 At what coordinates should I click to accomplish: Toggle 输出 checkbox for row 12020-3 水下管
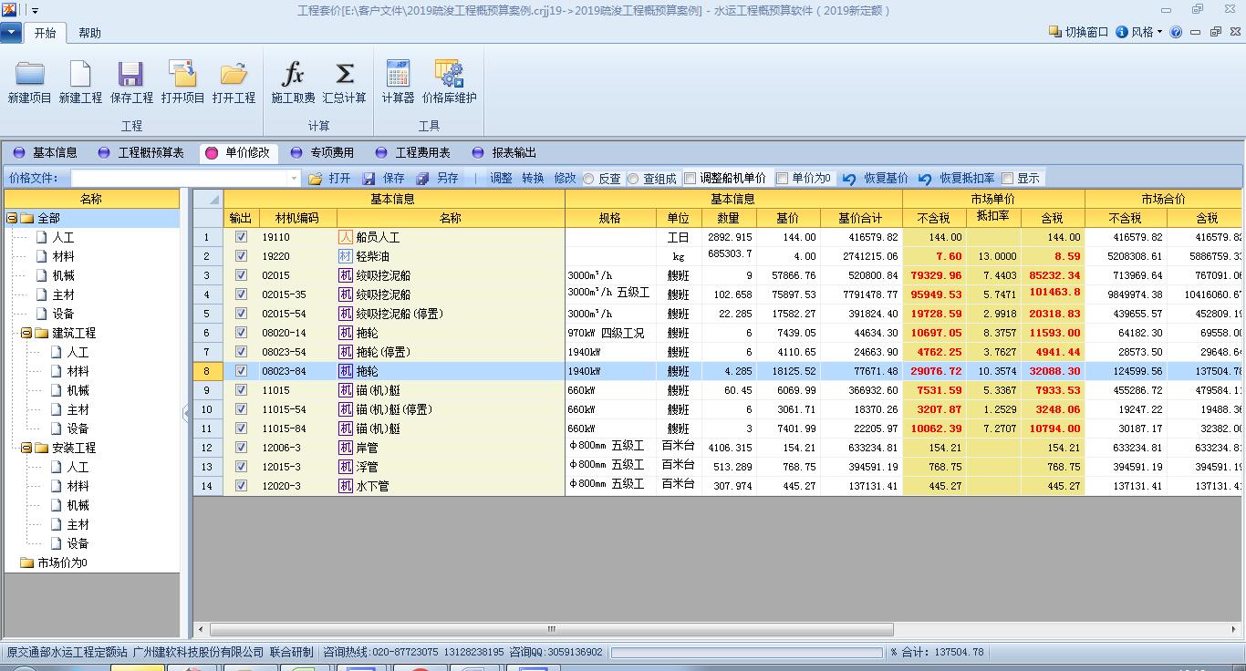(241, 486)
